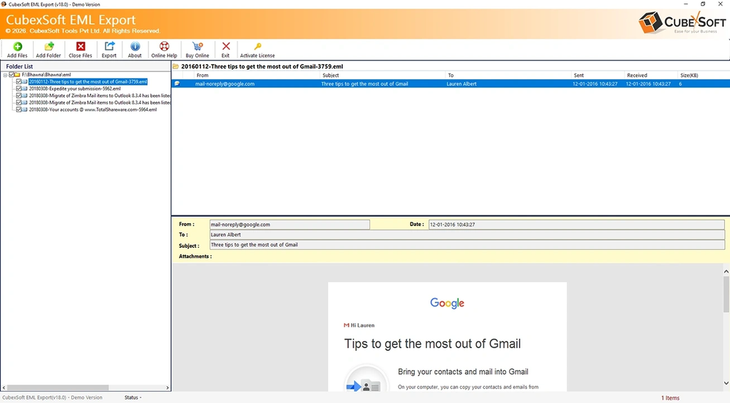Click the 'Folder List' panel header
The image size is (730, 403).
point(19,66)
